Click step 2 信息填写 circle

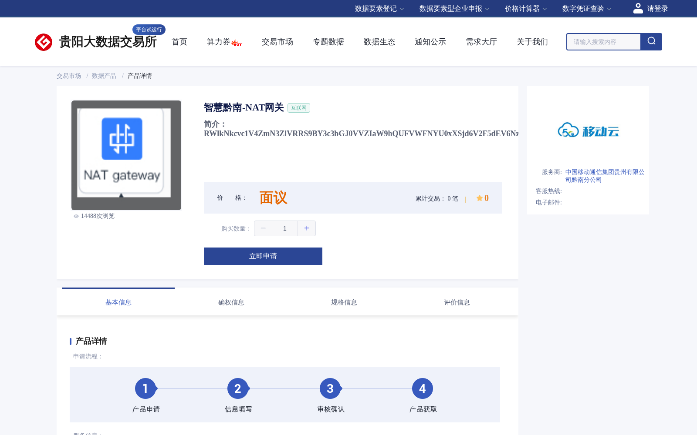pos(238,388)
